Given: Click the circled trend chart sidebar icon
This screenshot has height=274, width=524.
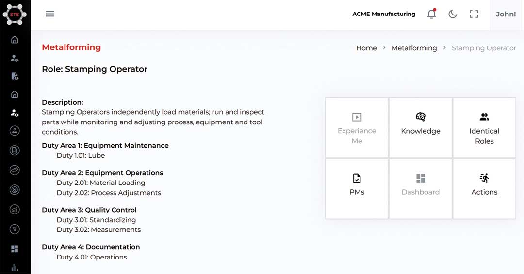Looking at the screenshot, I should tap(15, 209).
